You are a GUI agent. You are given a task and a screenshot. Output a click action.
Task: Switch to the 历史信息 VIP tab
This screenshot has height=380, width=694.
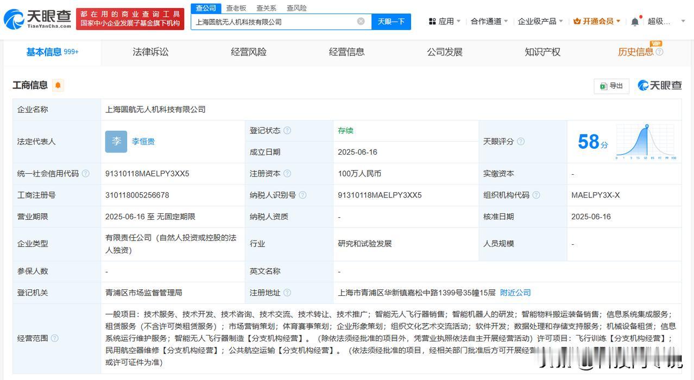click(x=636, y=52)
